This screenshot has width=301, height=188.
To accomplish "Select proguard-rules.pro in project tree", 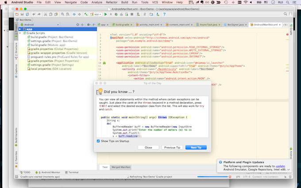I will pos(58,57).
